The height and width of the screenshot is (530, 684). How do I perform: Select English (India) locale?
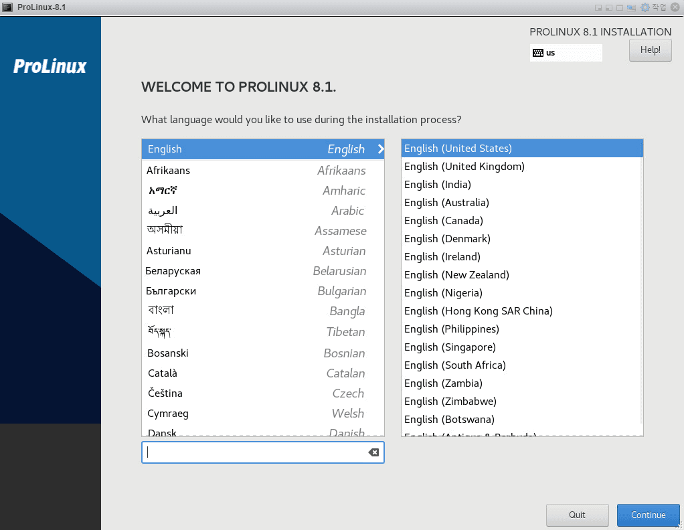pos(522,185)
